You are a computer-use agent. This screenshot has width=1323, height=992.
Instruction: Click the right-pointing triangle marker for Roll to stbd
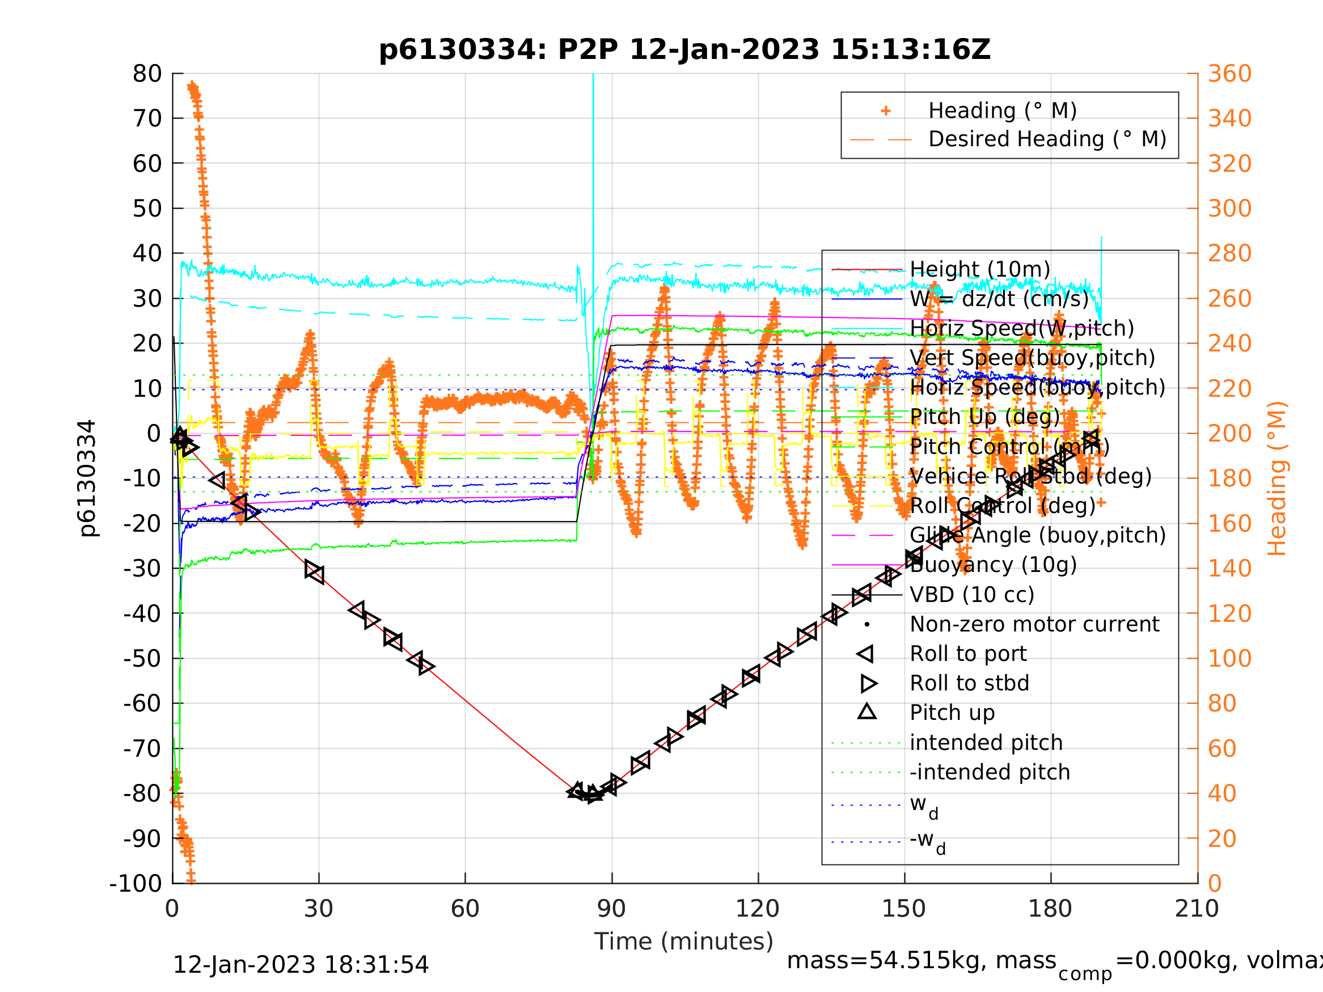tap(869, 684)
